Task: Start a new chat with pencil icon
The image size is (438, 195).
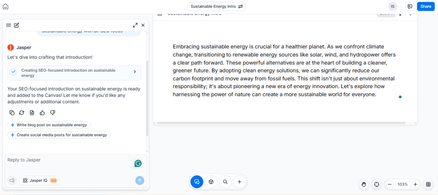Action: [x=17, y=25]
